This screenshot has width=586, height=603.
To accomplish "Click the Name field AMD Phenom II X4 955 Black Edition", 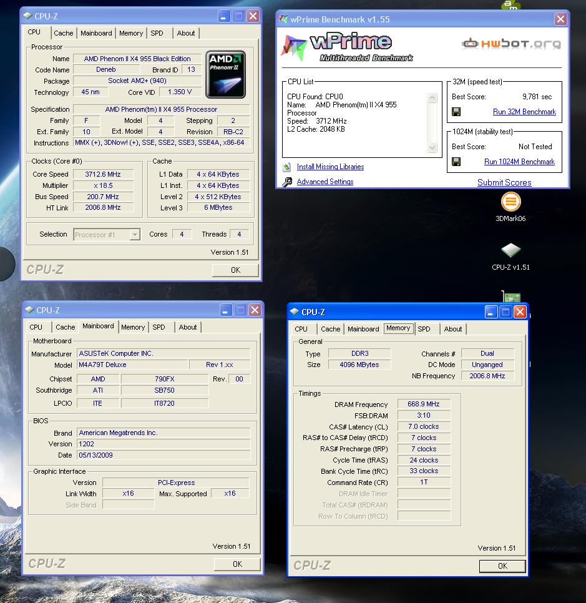I will [137, 59].
